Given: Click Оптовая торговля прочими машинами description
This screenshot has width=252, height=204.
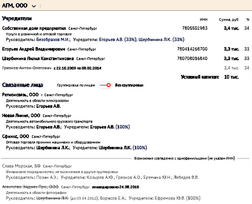Looking at the screenshot, I should (53, 142).
